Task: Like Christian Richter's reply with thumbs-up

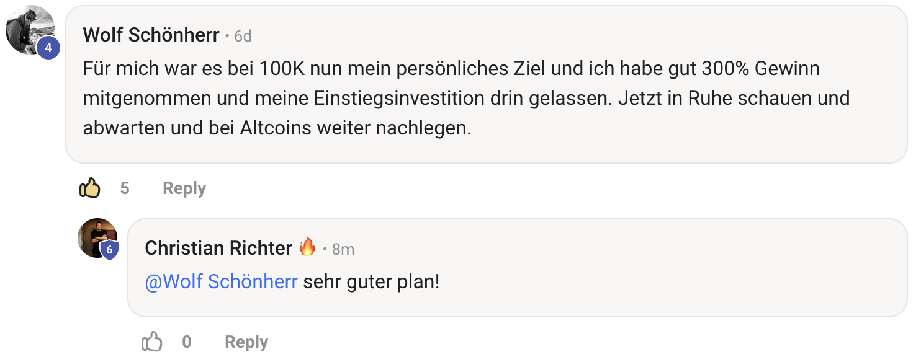Action: pos(152,342)
